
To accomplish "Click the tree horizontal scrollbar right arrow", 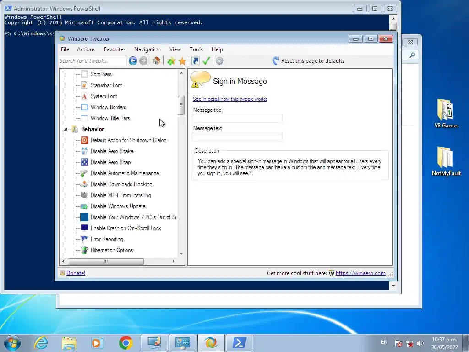I will click(173, 261).
